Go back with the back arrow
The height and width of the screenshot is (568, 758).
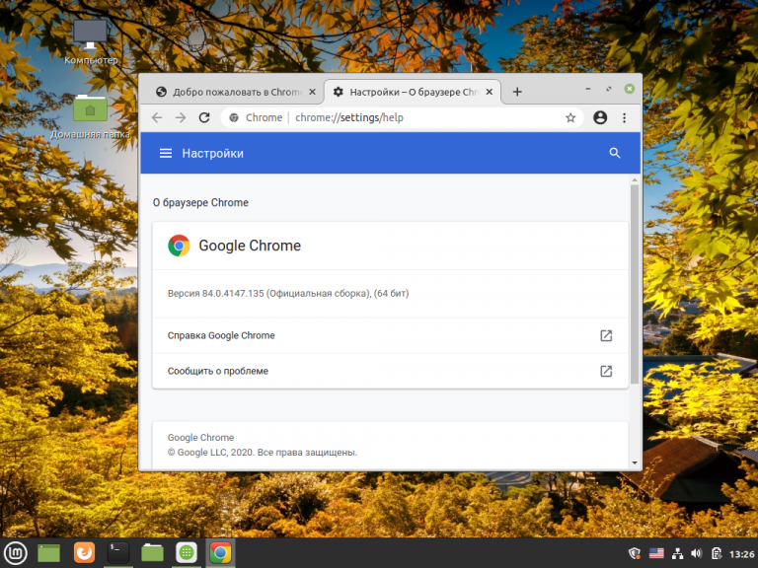157,118
